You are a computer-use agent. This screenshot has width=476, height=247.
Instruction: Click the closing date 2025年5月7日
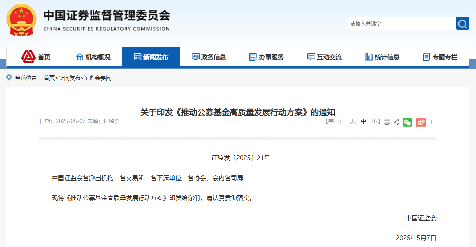[x=416, y=238]
